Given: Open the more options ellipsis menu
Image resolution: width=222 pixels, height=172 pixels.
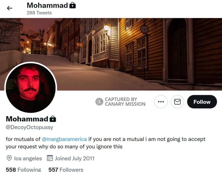Looking at the screenshot, I should [x=160, y=101].
